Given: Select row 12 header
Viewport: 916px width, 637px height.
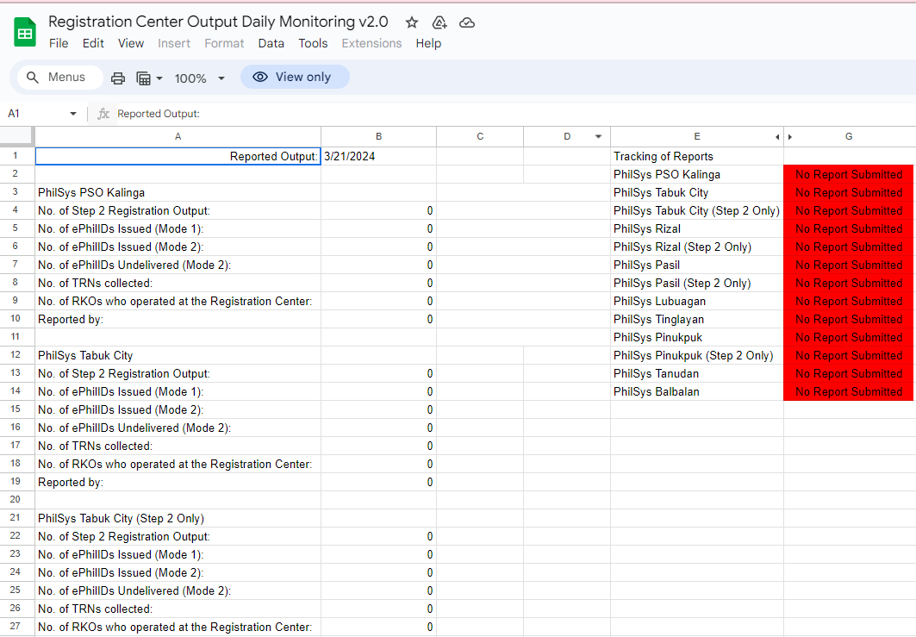Looking at the screenshot, I should pyautogui.click(x=16, y=355).
